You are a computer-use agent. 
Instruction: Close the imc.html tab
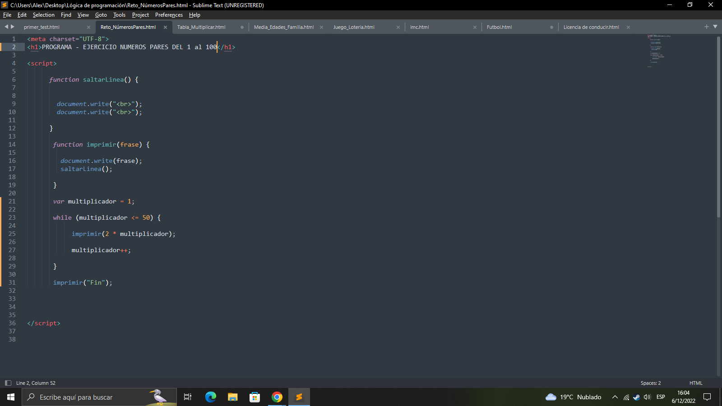tap(475, 27)
